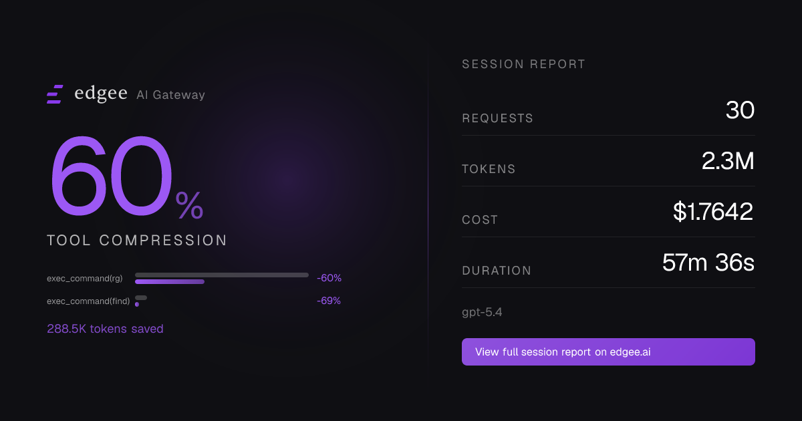Click the -60% savings value
This screenshot has width=802, height=421.
pyautogui.click(x=329, y=278)
